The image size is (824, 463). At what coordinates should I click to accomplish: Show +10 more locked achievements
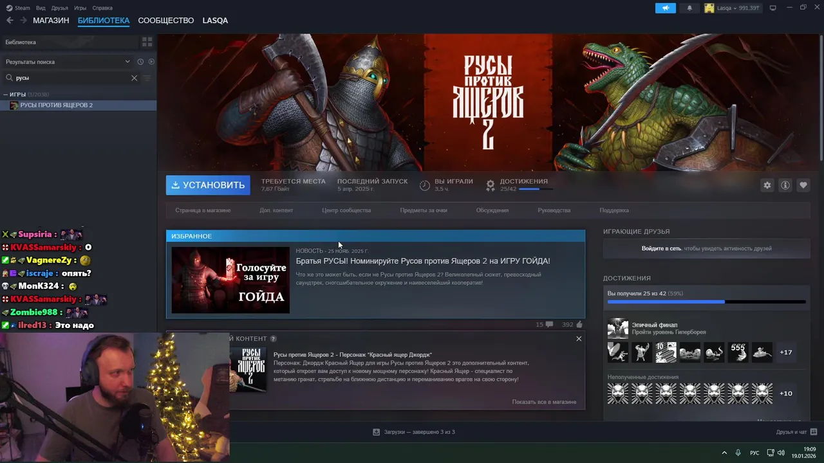point(785,394)
